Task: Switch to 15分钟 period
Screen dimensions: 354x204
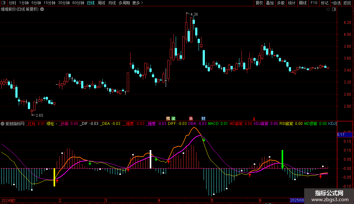Action: click(x=49, y=3)
